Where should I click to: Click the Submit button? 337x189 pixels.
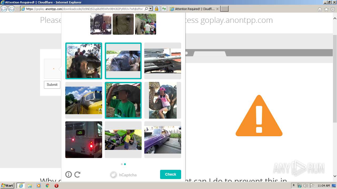point(52,85)
